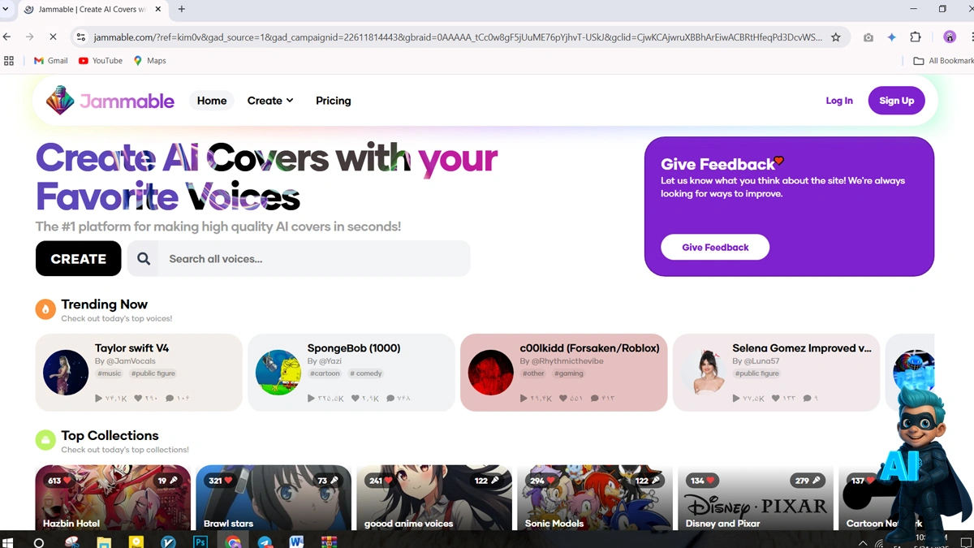Click the black CREATE button
This screenshot has width=974, height=548.
79,259
